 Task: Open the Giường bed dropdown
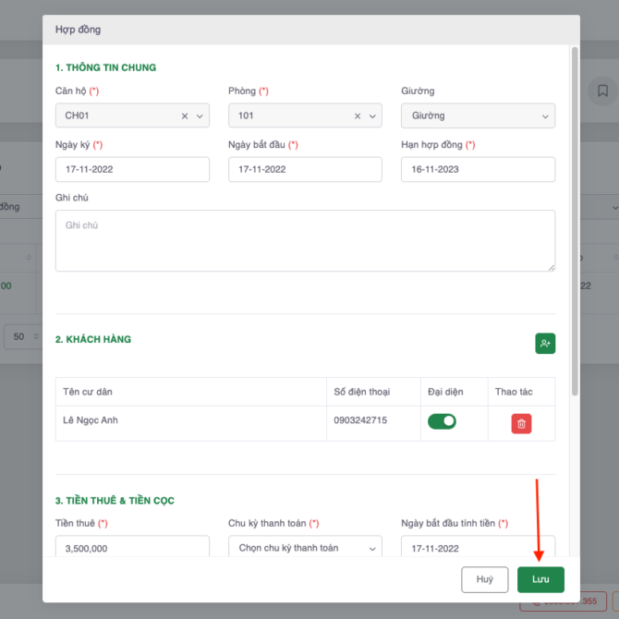click(478, 115)
